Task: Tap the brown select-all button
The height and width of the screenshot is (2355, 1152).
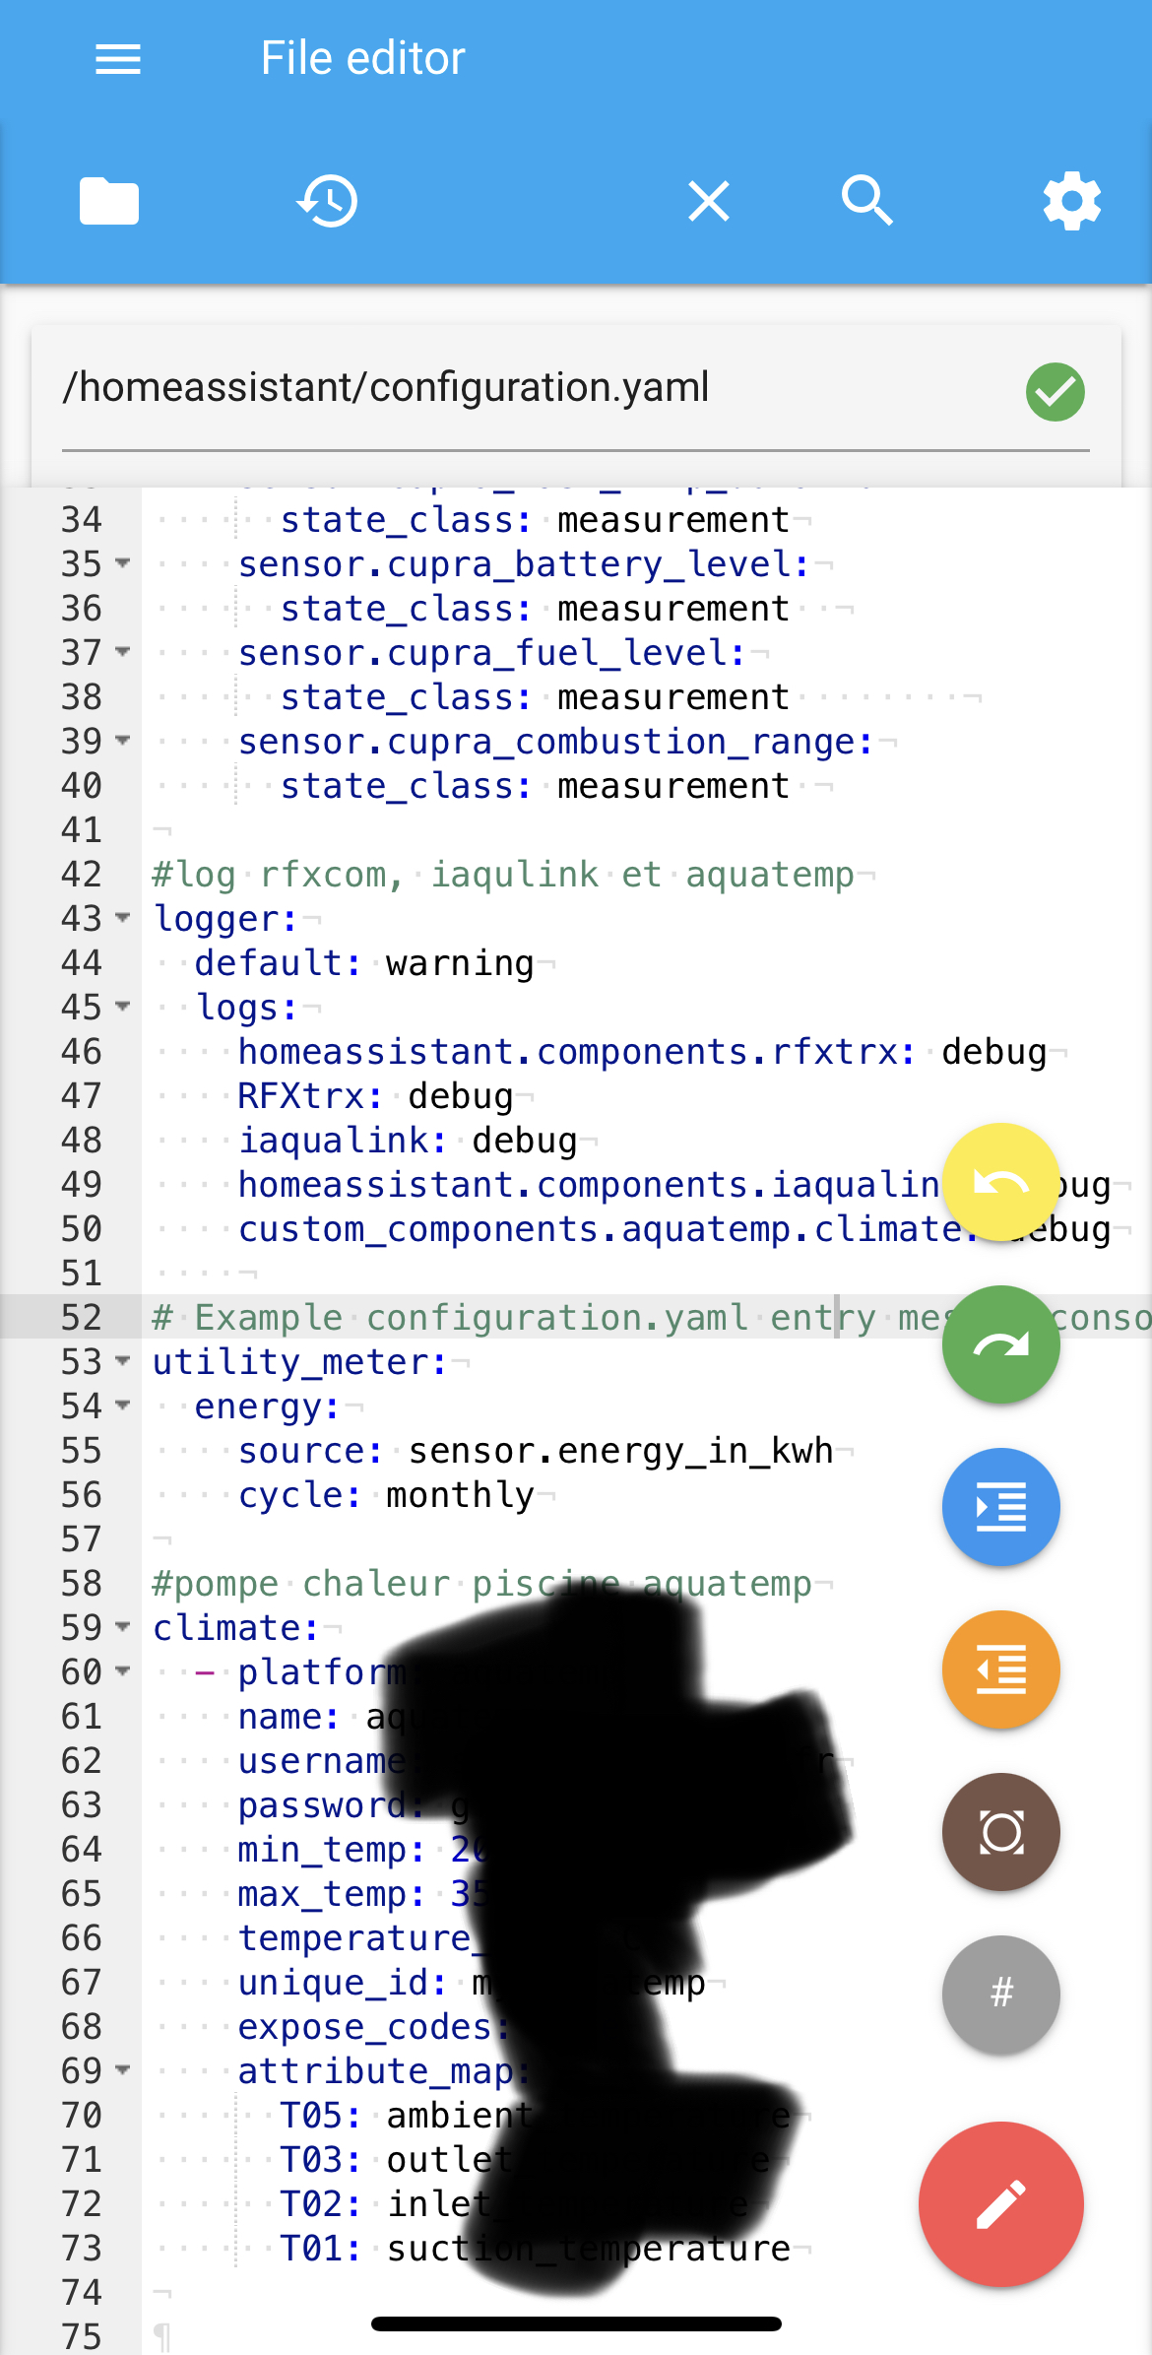Action: 1000,1832
